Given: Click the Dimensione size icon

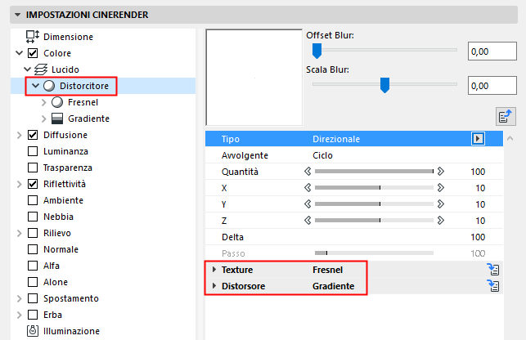Looking at the screenshot, I should [33, 37].
